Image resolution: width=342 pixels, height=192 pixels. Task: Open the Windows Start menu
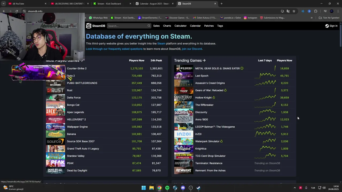[144, 188]
